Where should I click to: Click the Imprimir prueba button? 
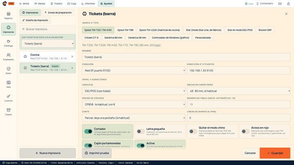pyautogui.click(x=97, y=153)
